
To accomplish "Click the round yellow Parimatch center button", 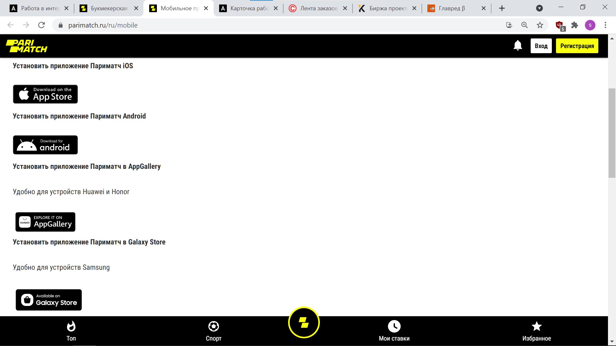I will pyautogui.click(x=304, y=323).
